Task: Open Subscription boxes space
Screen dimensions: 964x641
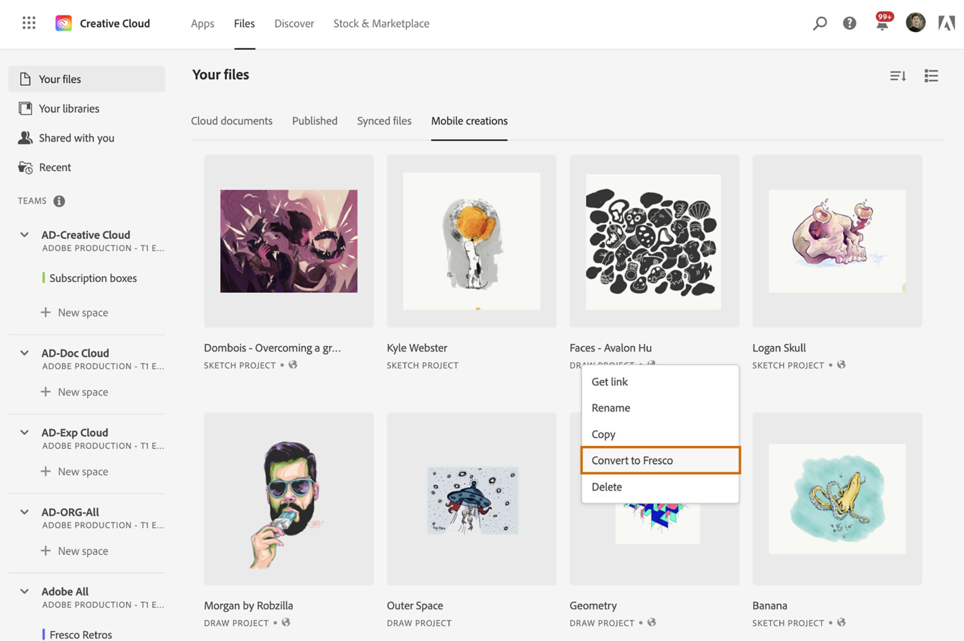Action: coord(93,278)
